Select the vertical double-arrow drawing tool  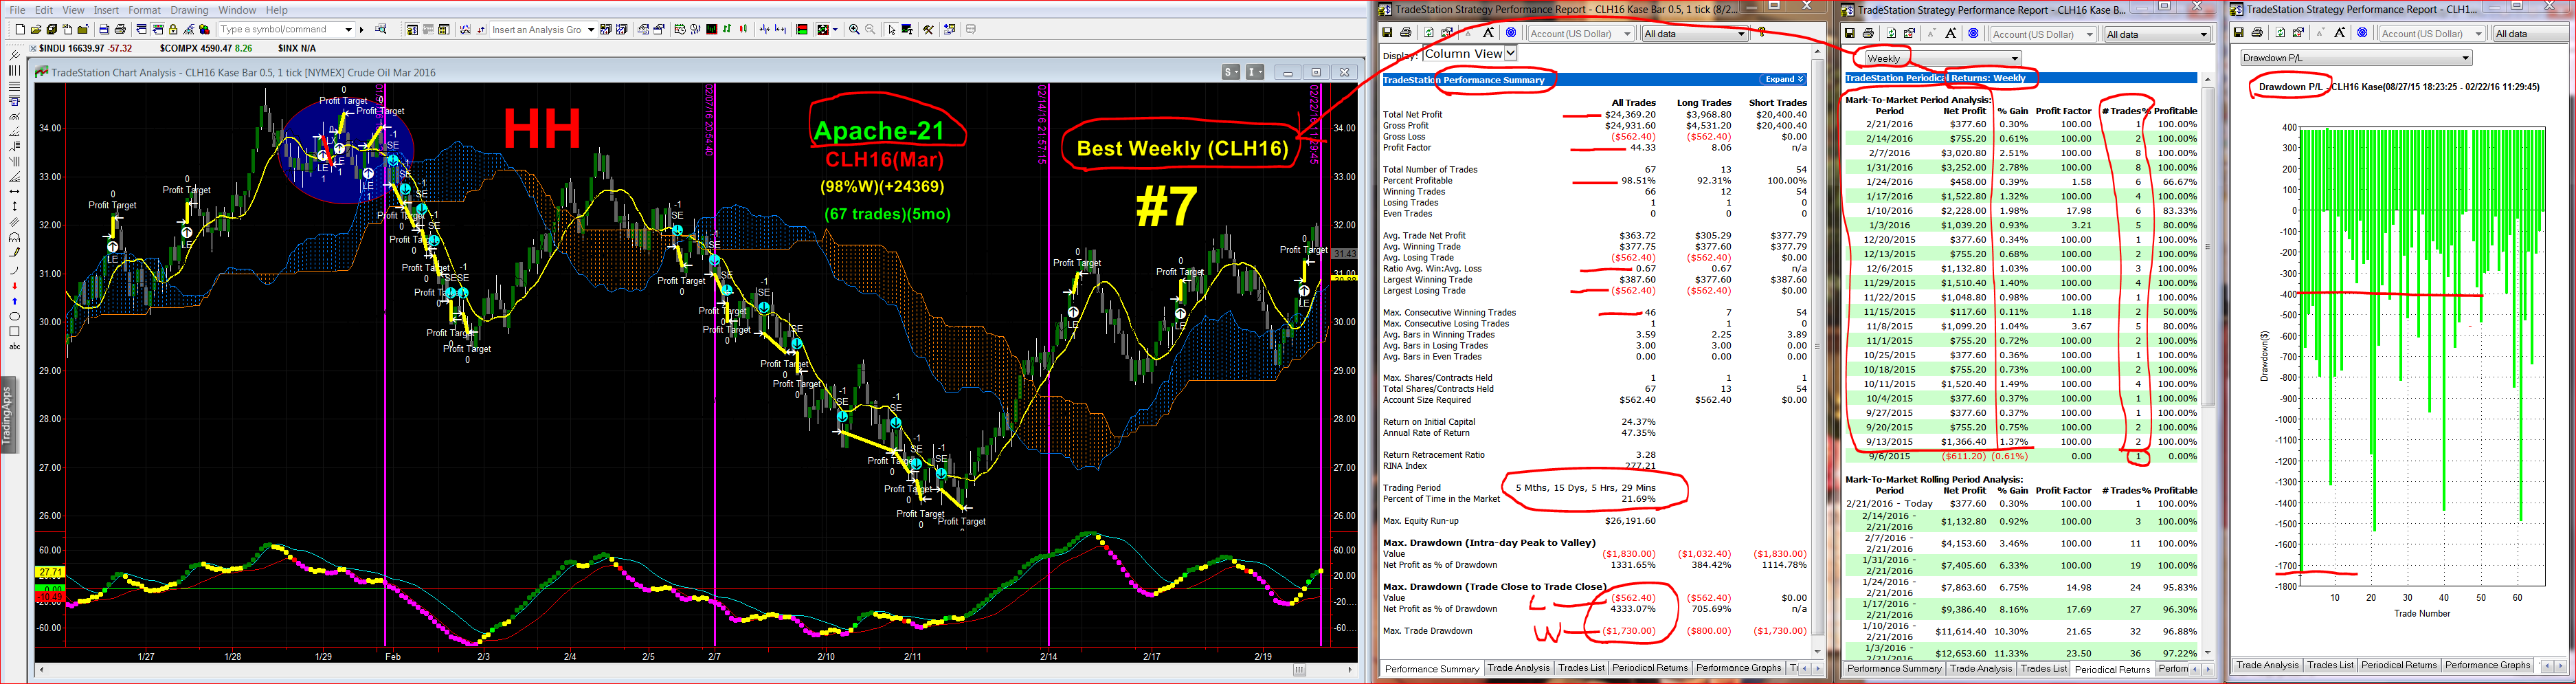(x=14, y=206)
